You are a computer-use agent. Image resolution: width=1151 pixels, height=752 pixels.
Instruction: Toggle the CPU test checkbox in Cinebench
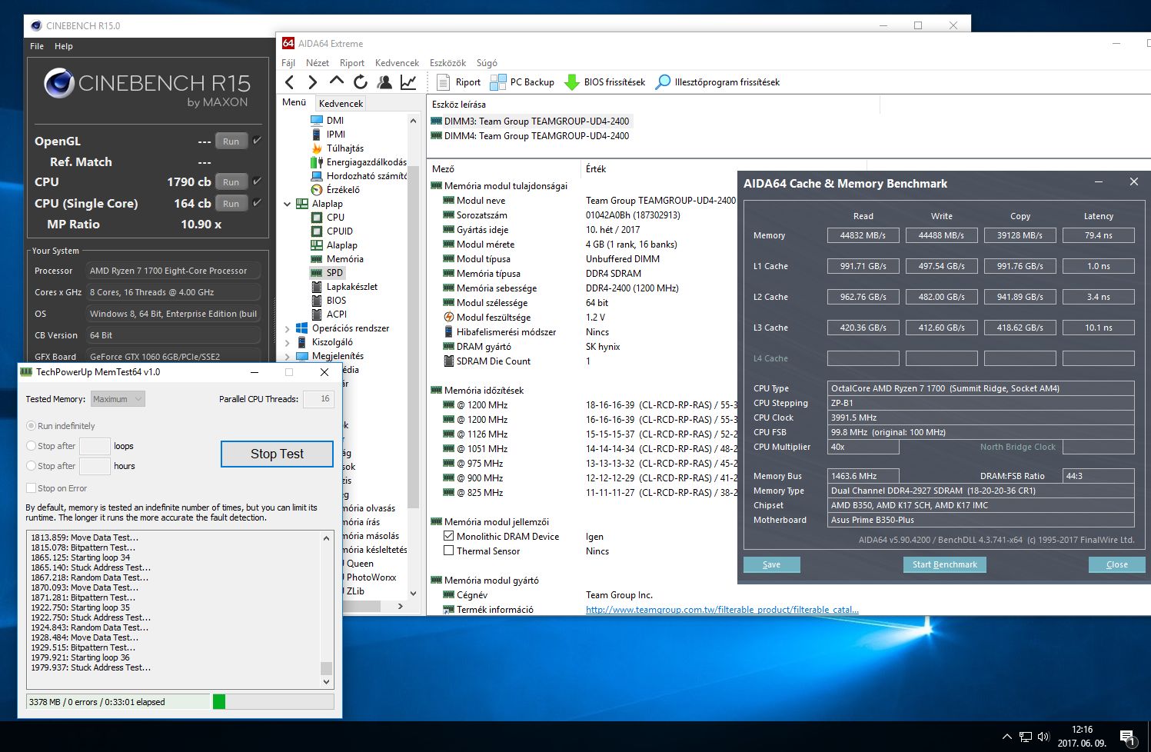pos(257,181)
